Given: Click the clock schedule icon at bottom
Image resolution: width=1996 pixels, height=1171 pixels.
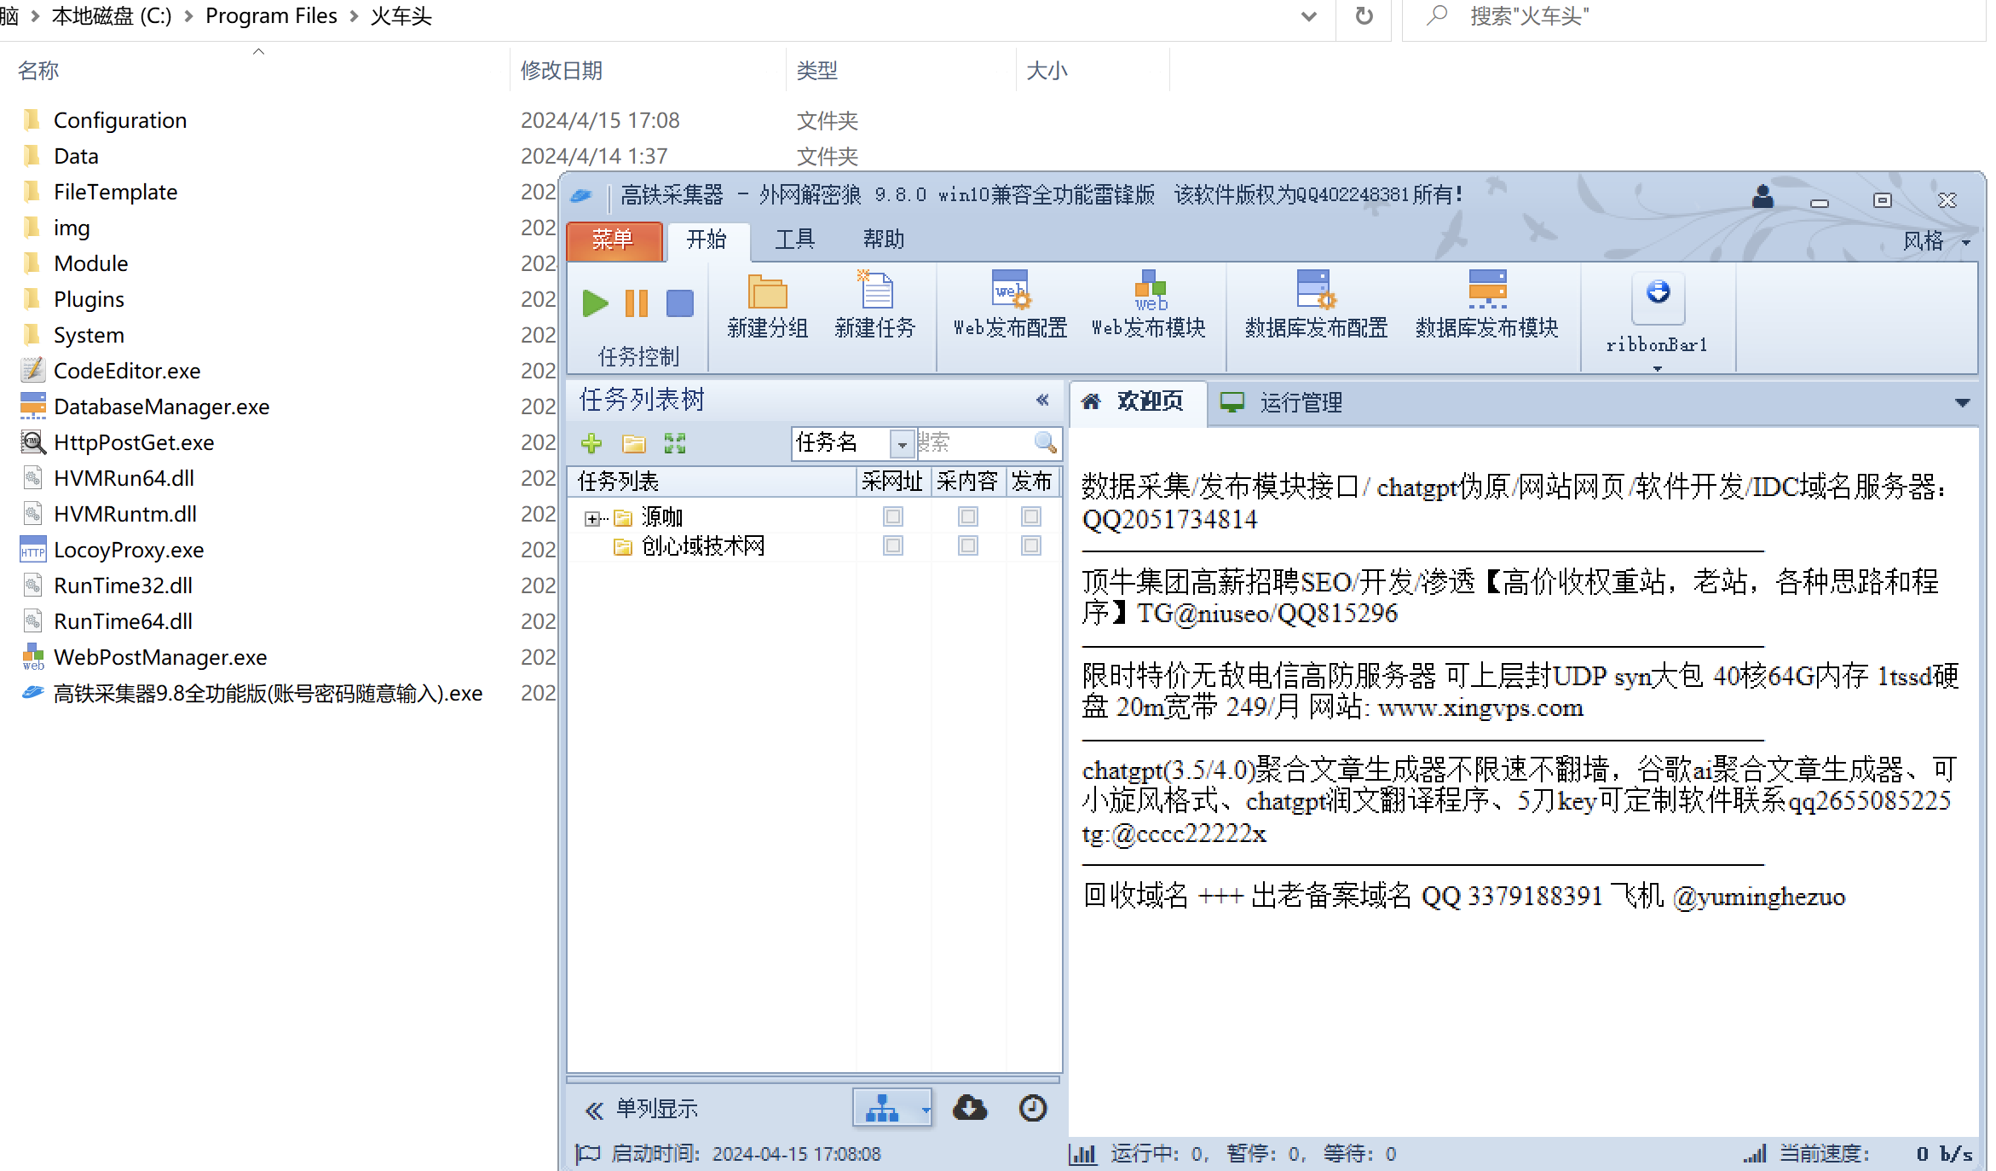Looking at the screenshot, I should (1032, 1108).
